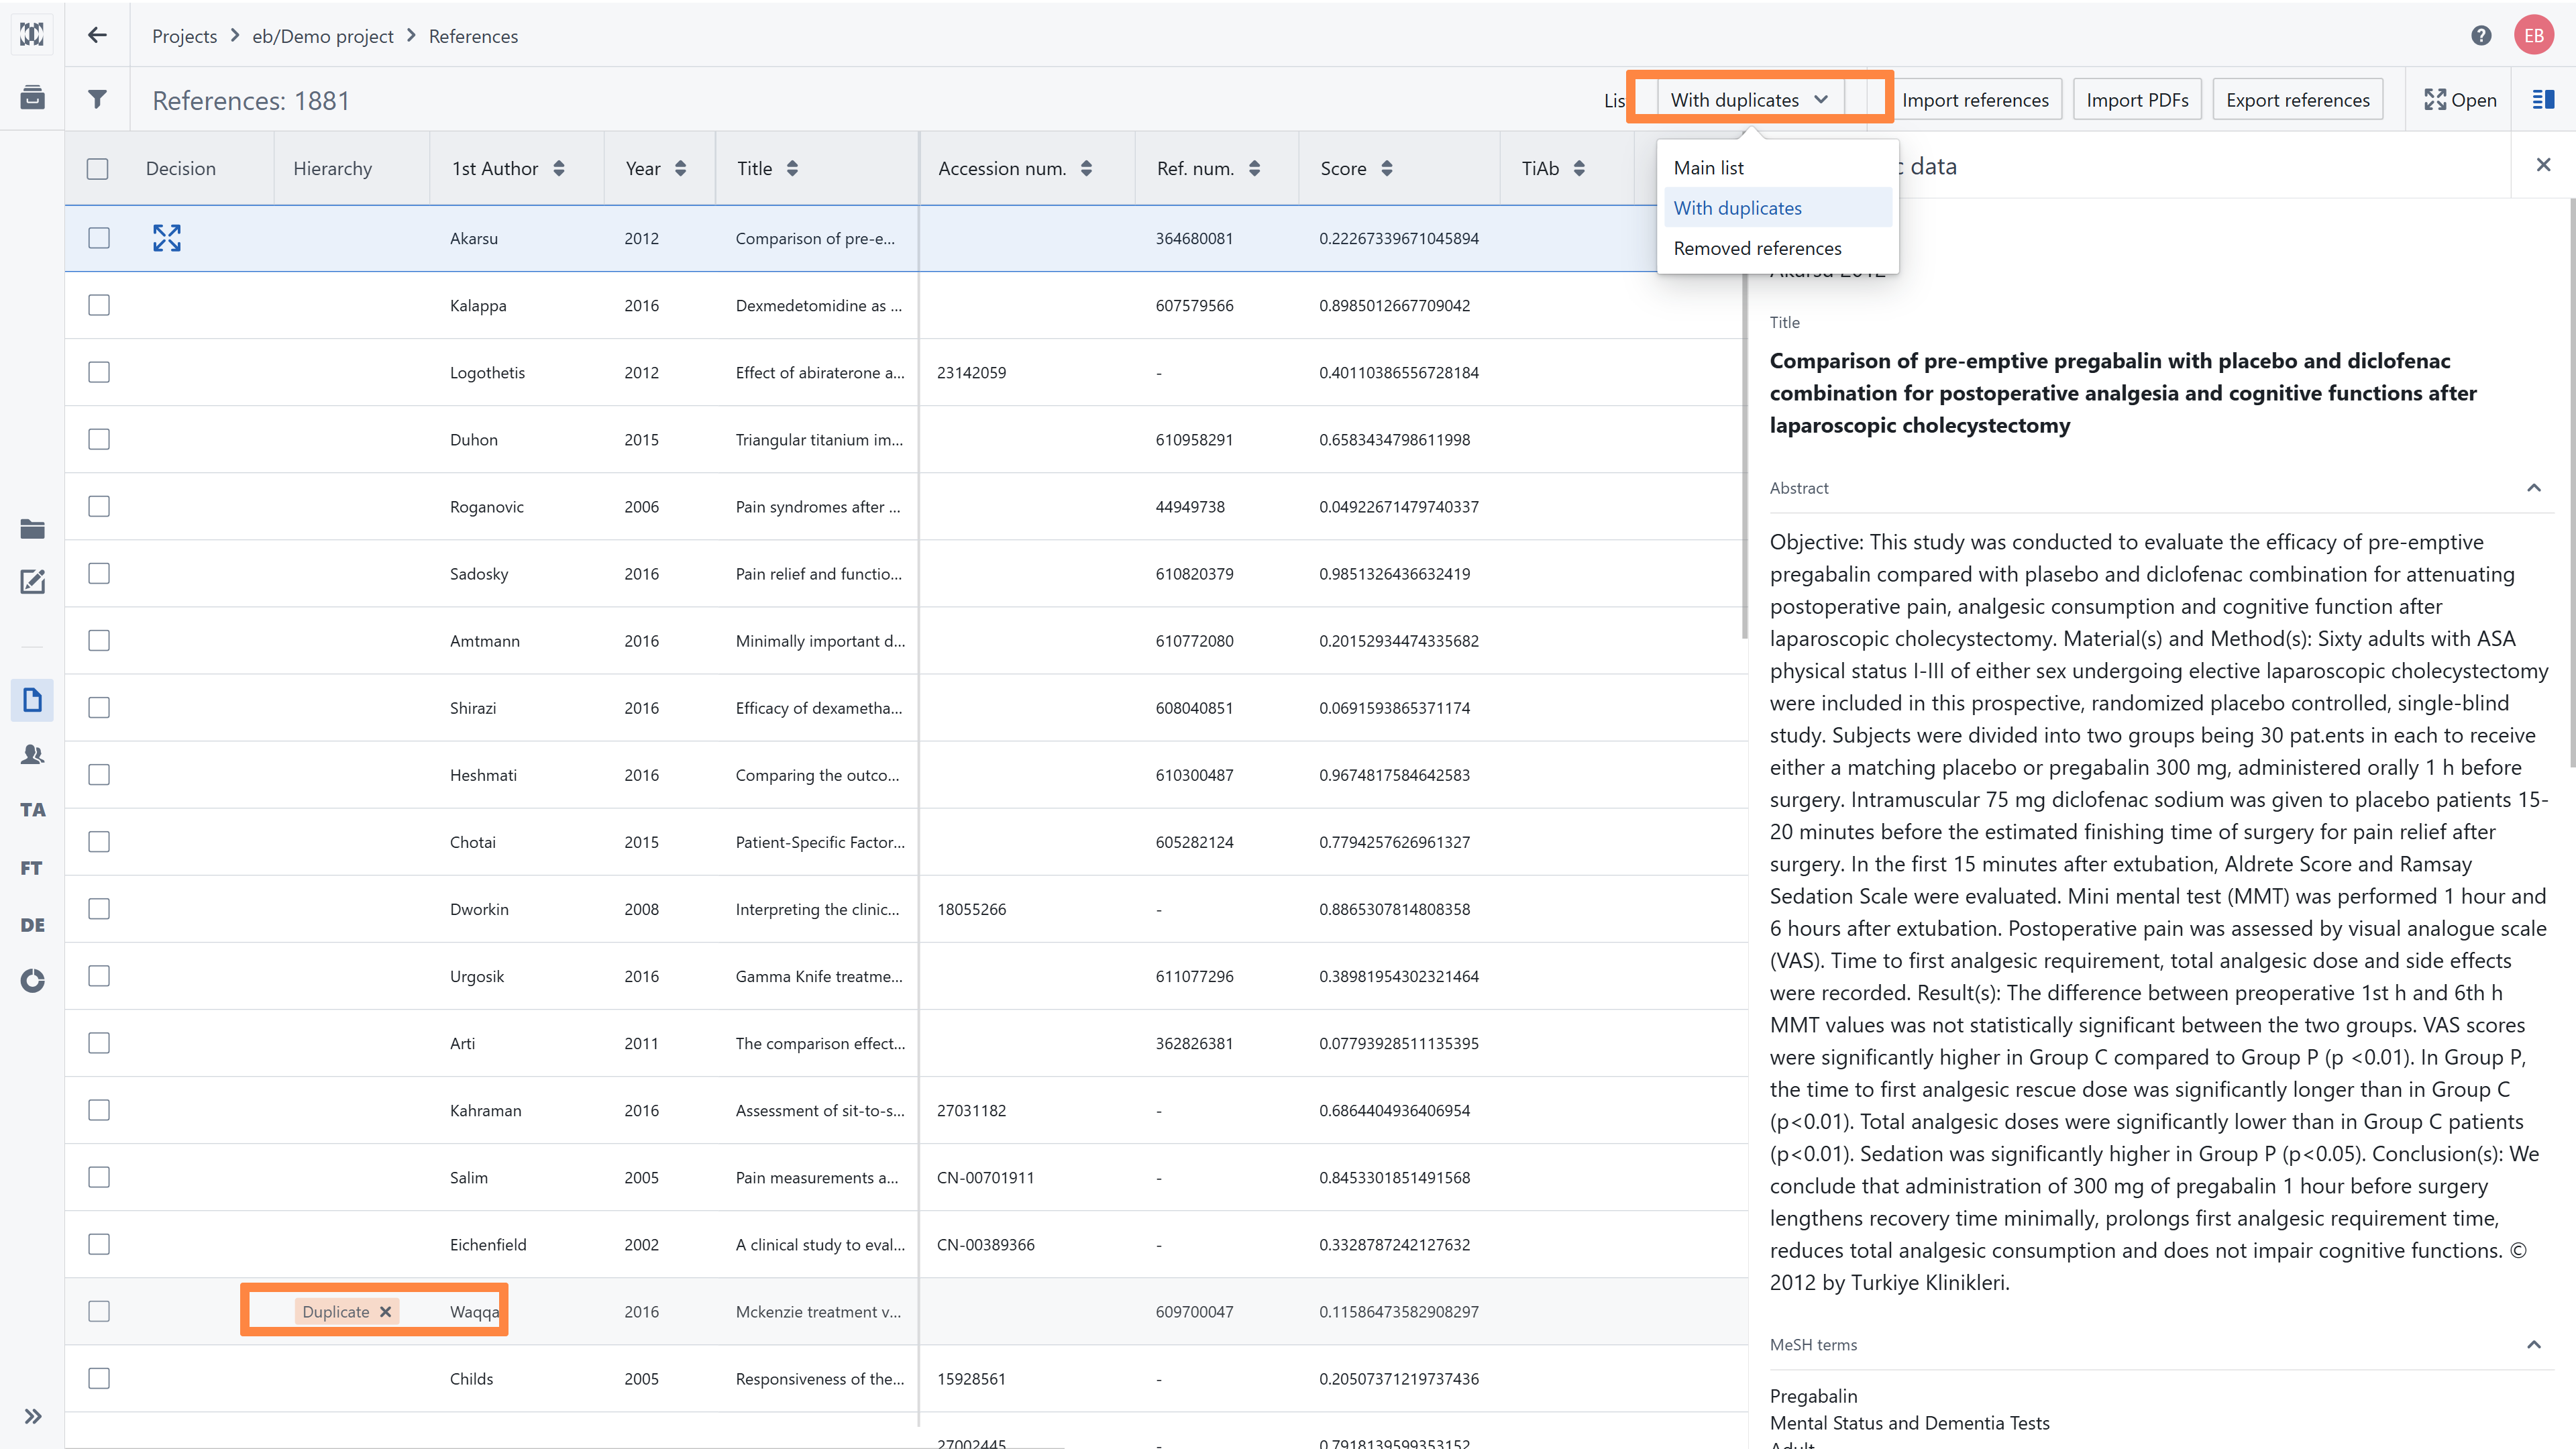2576x1449 pixels.
Task: Click the expand icon in Akarsu row
Action: [167, 238]
